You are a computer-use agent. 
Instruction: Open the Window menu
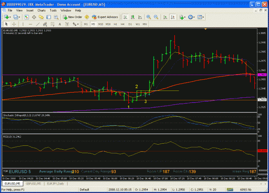66,10
